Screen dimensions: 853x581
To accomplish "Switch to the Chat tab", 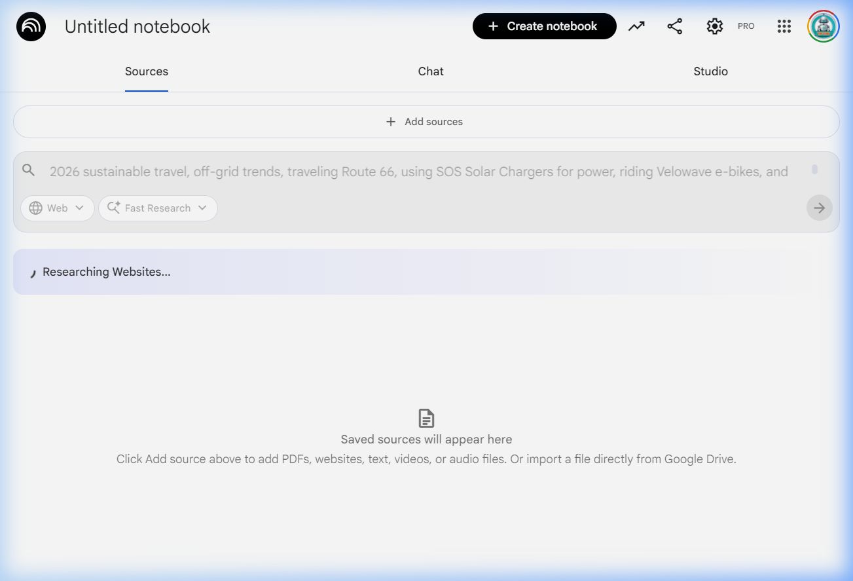I will coord(431,71).
